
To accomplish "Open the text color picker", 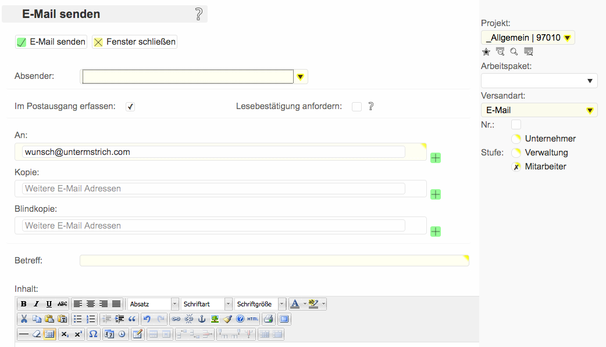I will tap(295, 304).
